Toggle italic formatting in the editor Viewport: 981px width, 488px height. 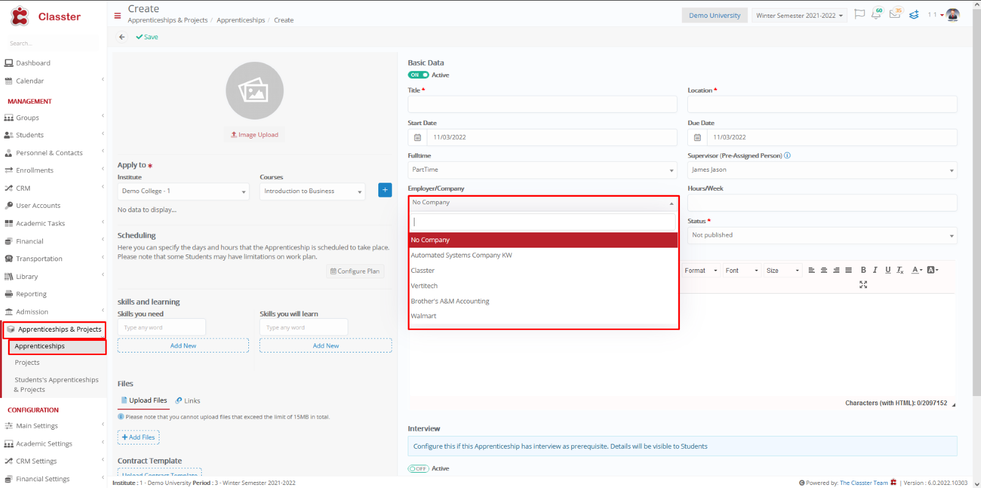pyautogui.click(x=875, y=270)
